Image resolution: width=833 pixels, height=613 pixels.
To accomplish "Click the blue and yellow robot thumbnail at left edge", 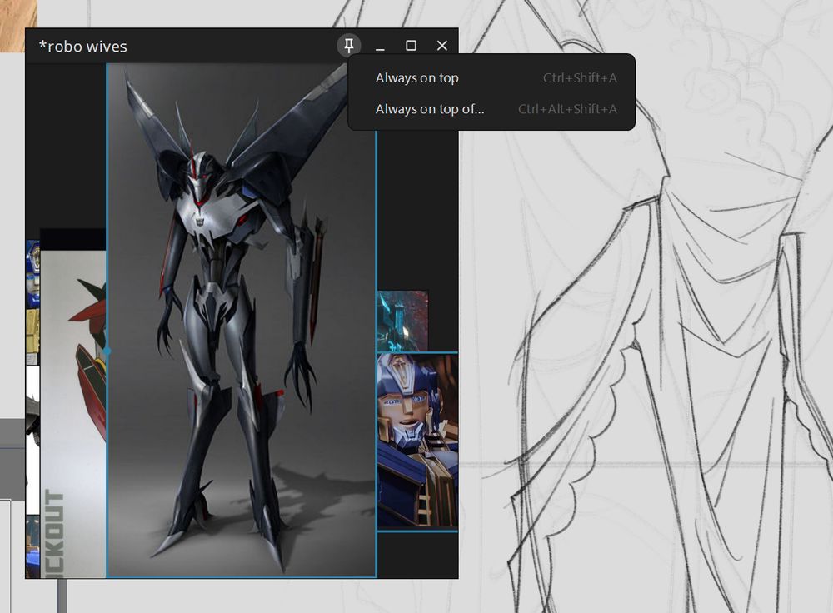I will (x=32, y=300).
